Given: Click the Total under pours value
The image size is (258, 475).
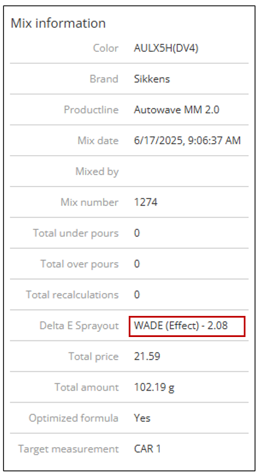Looking at the screenshot, I should 137,233.
